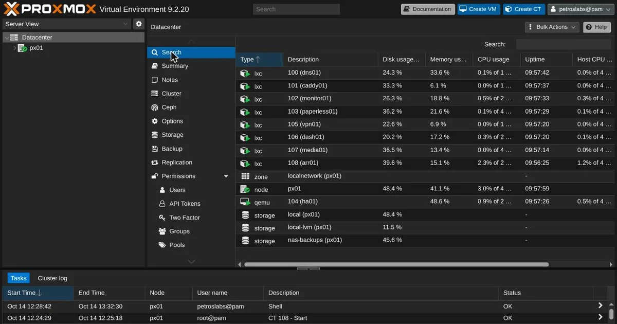Screen dimensions: 617x324
Task: Click the Create CT button
Action: 523,9
